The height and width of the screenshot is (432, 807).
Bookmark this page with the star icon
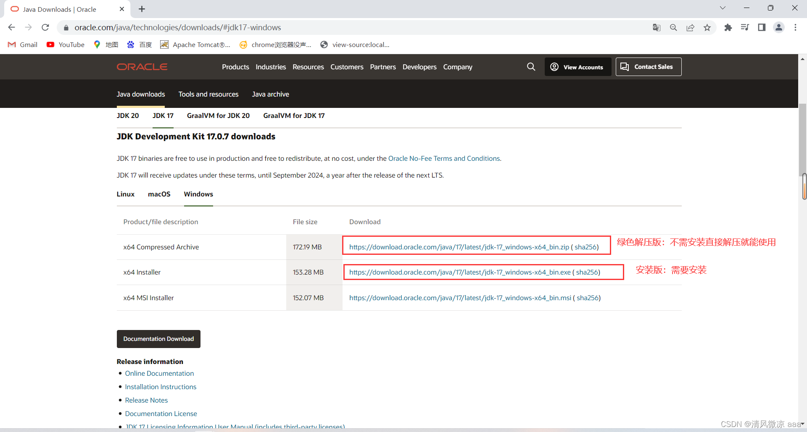[x=707, y=28]
